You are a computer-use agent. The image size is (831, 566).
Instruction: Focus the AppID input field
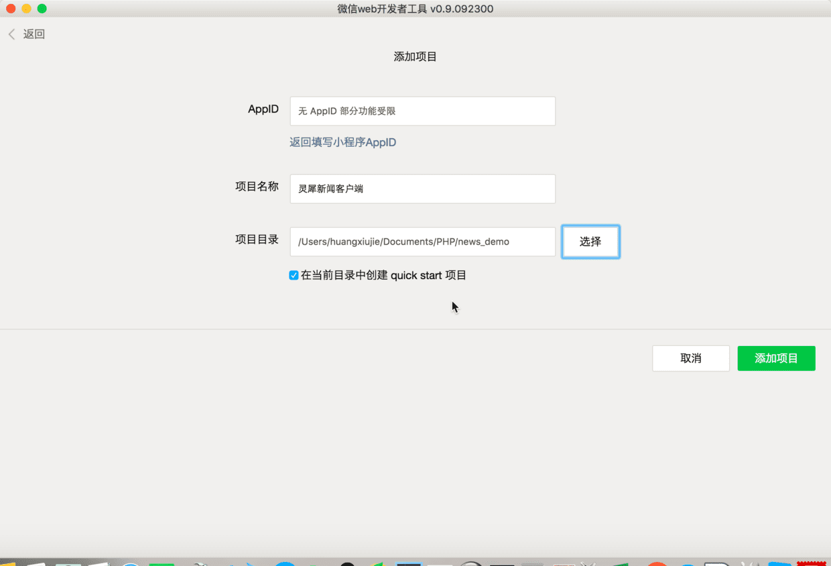422,111
